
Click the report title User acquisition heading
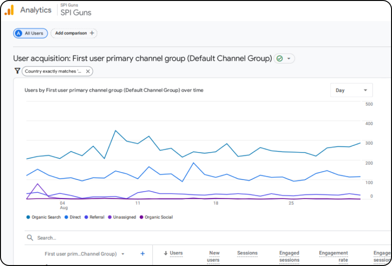point(143,59)
